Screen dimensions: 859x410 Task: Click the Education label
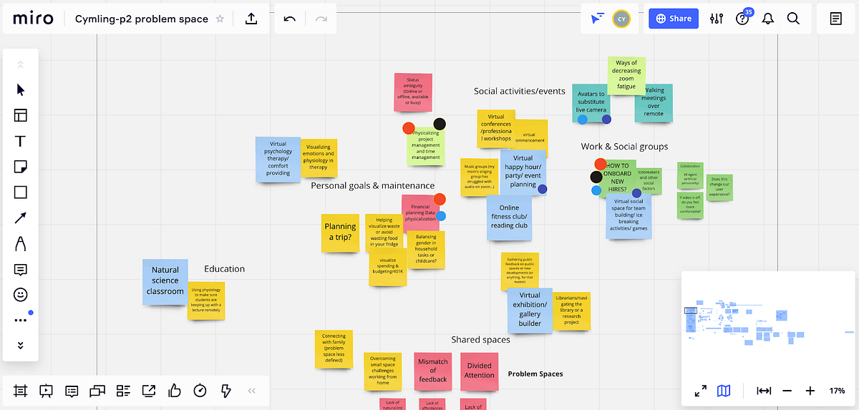pos(225,269)
